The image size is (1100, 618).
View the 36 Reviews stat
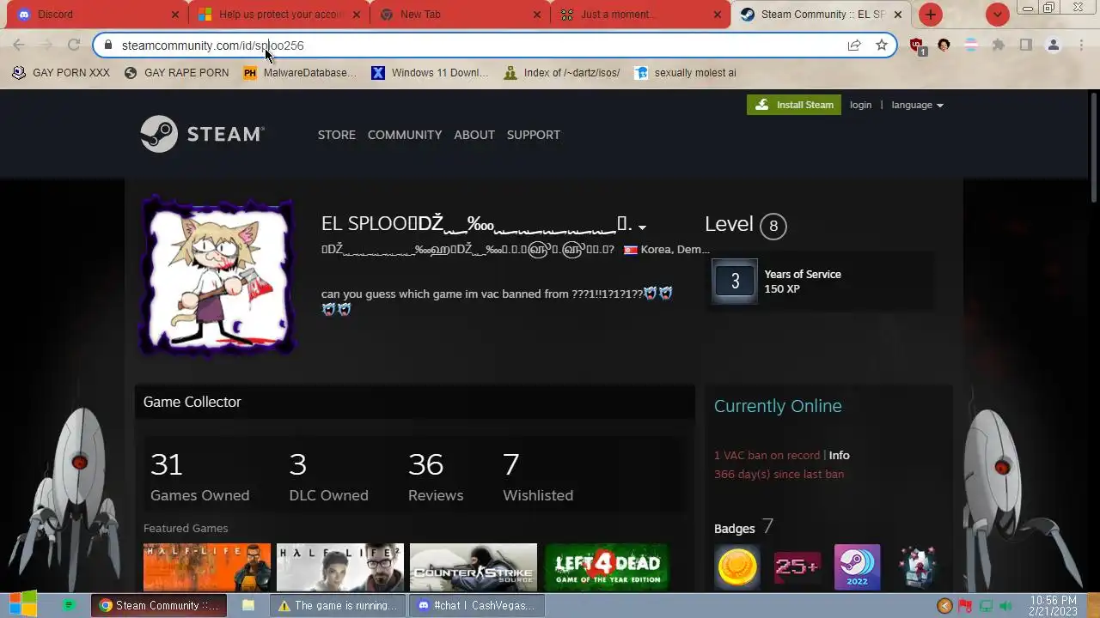[436, 477]
